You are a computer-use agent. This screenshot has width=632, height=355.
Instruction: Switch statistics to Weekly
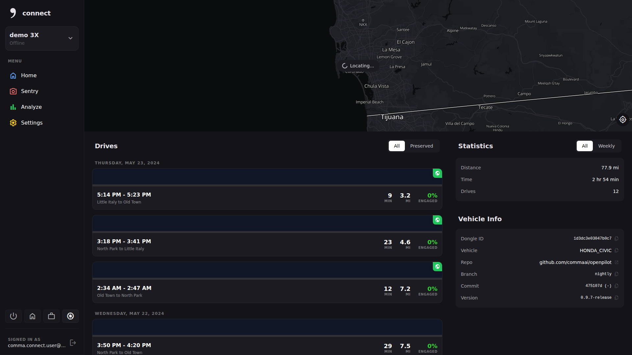(x=606, y=146)
